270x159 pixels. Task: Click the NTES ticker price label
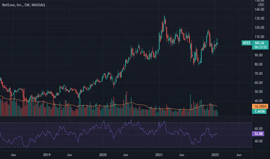pos(247,43)
